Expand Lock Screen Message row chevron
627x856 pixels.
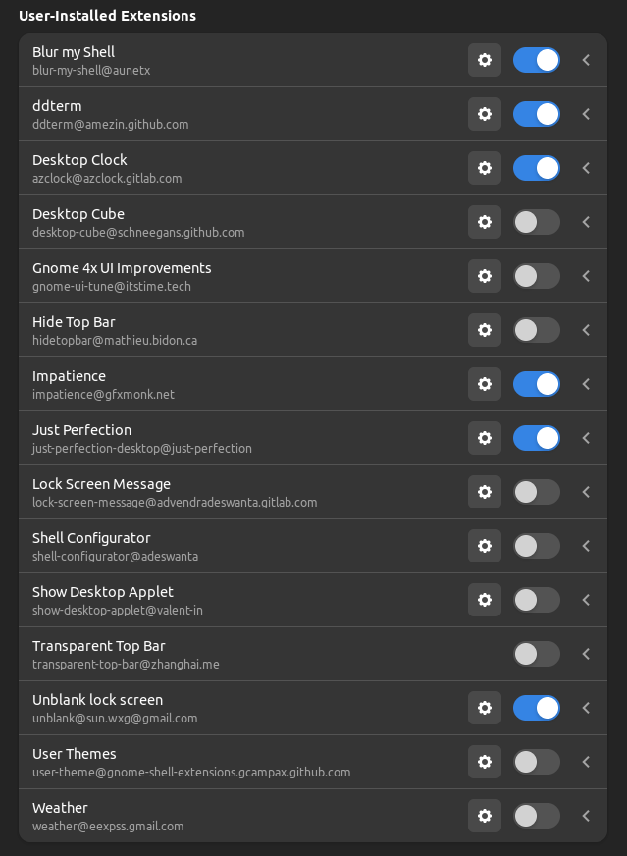[x=586, y=492]
